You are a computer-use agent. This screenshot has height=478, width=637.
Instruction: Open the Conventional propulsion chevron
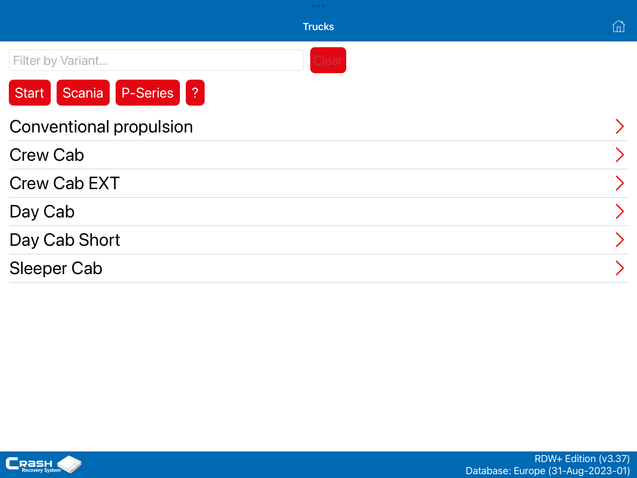pos(620,127)
